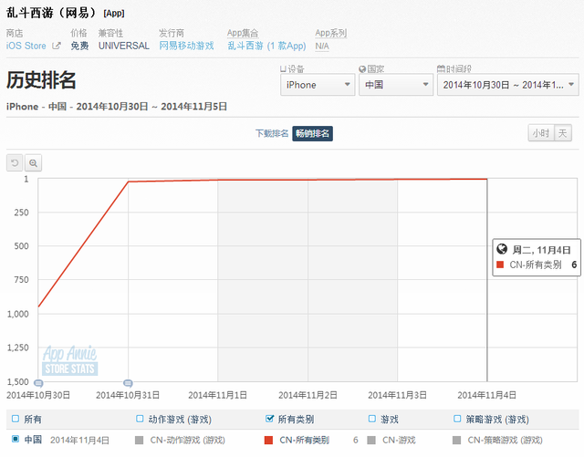Viewport: 584px width, 457px height.
Task: Open the iPhone device dropdown
Action: [317, 85]
